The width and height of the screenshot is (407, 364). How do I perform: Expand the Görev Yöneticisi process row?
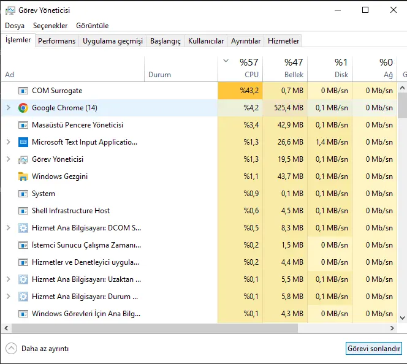(x=9, y=159)
